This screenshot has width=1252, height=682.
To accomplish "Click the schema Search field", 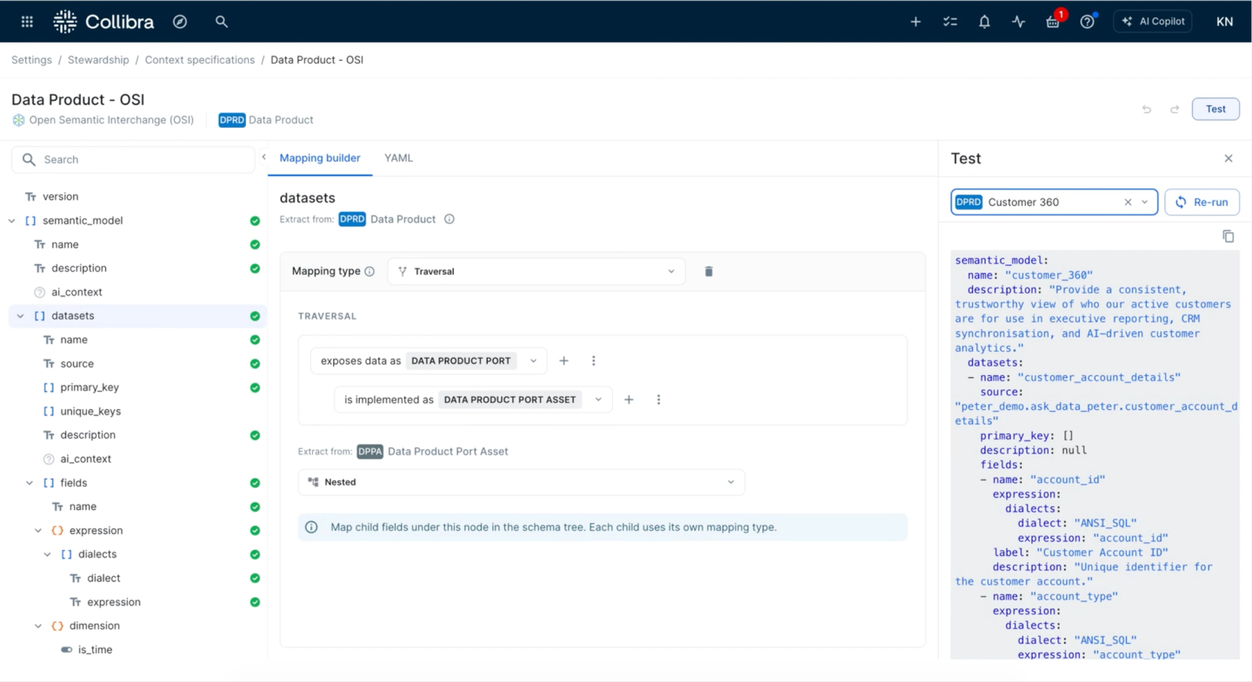I will coord(133,160).
